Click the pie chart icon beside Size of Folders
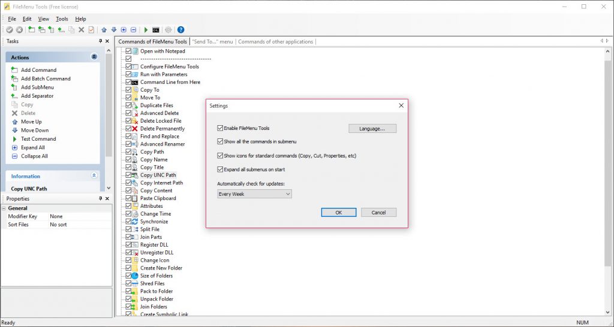Image resolution: width=614 pixels, height=327 pixels. [135, 275]
